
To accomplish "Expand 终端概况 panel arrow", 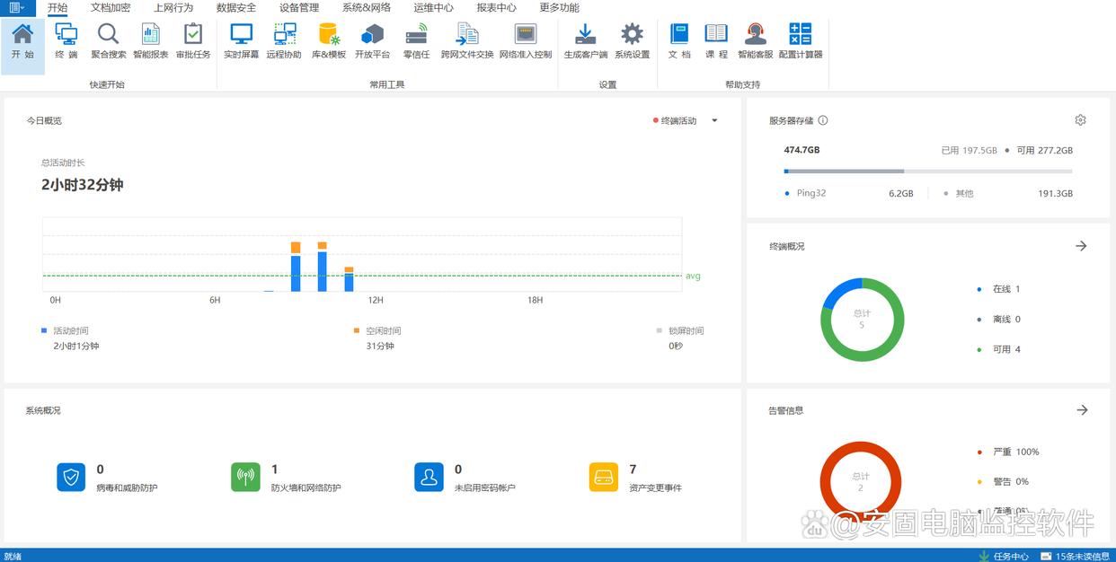I will pos(1081,246).
